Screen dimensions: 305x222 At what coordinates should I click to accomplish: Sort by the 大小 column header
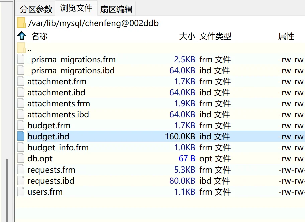[187, 36]
